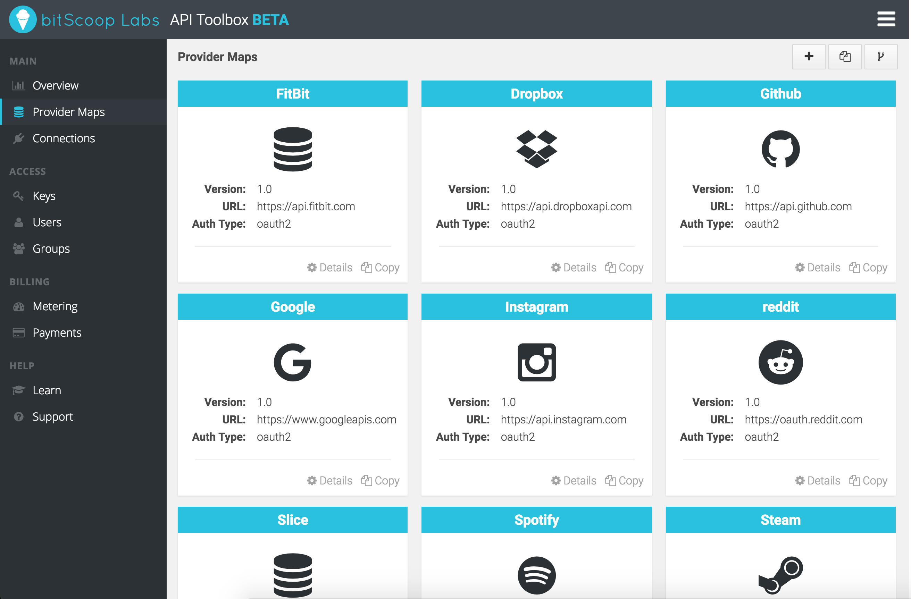
Task: Open the Support help page
Action: coord(52,416)
